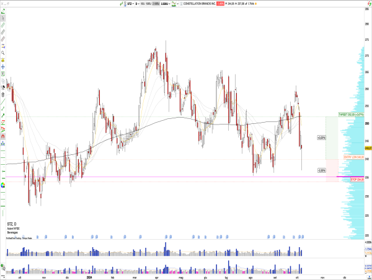
Task: Click the 2024 year label on time axis
Action: click(x=89, y=277)
